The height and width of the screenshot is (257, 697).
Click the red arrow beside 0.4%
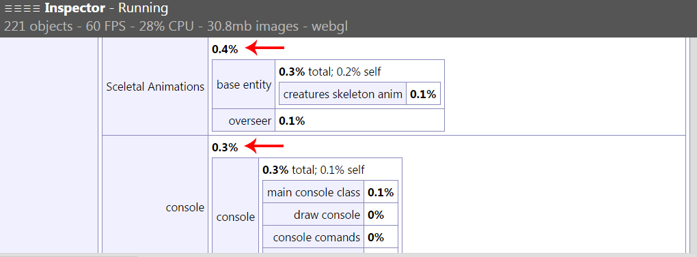pos(264,48)
